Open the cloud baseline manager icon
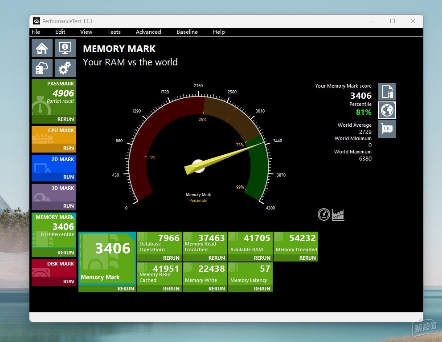This screenshot has width=442, height=342. (x=42, y=68)
